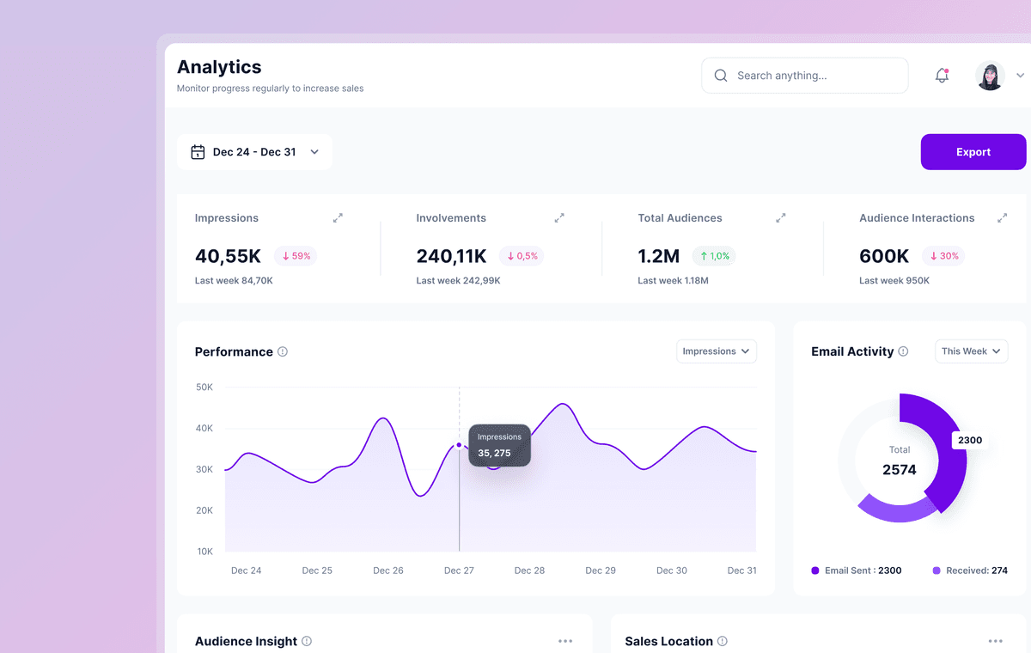Open the Dec 24 - Dec 31 date range dropdown
This screenshot has width=1031, height=653.
[x=255, y=152]
